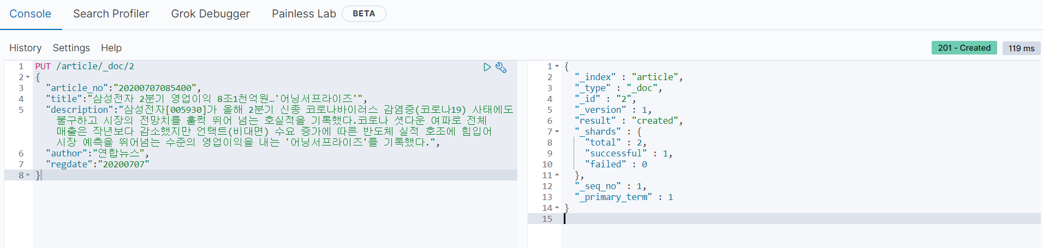
Task: Open the Painless Lab tab
Action: pos(304,14)
